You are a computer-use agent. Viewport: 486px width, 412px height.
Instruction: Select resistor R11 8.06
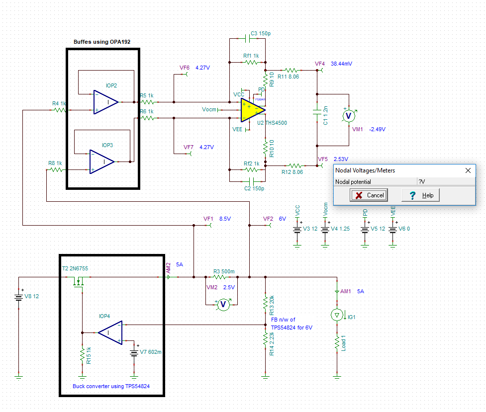click(x=292, y=70)
